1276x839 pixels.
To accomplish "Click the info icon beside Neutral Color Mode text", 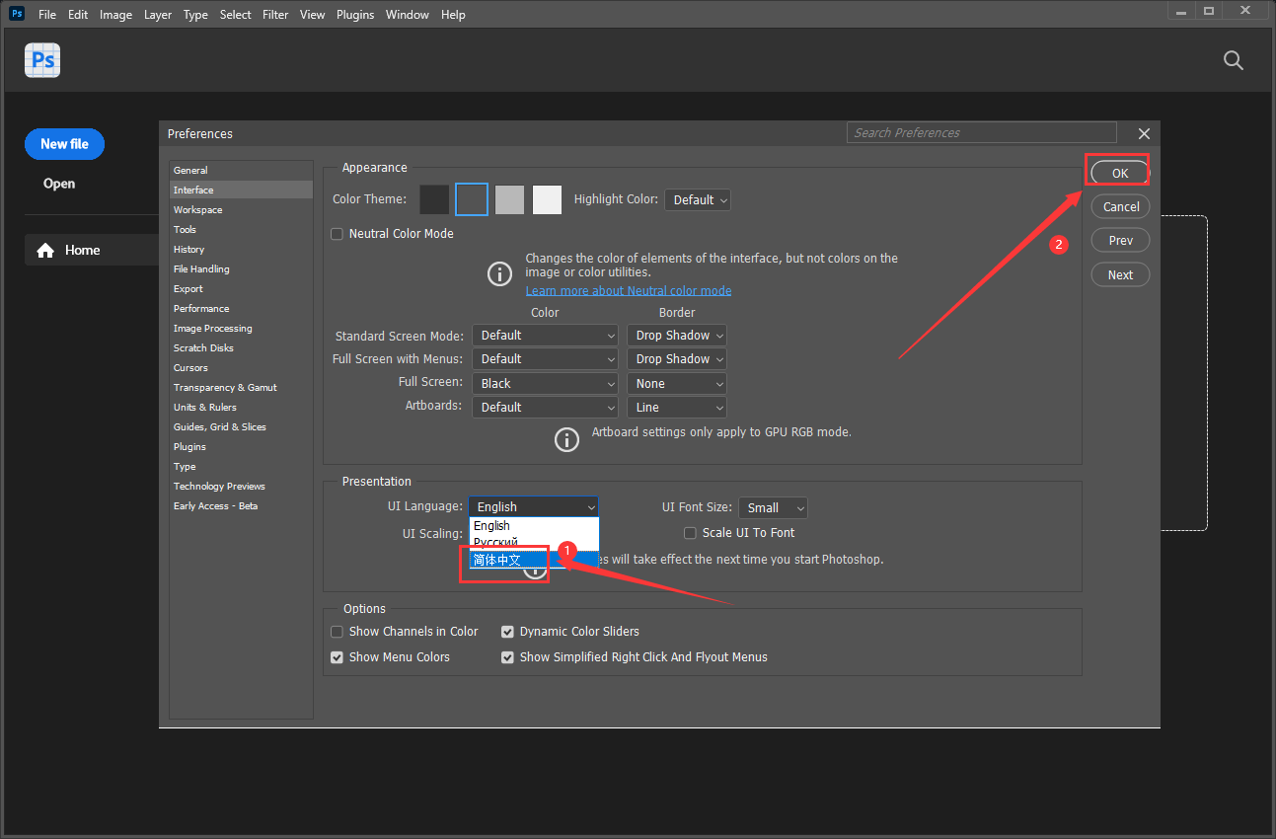I will [501, 273].
